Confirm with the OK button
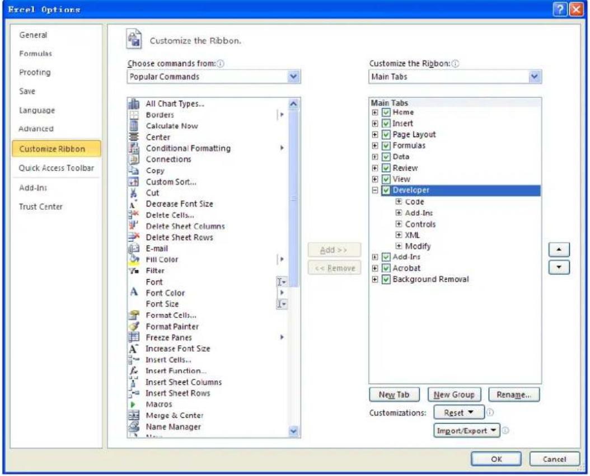Image resolution: width=590 pixels, height=476 pixels. coord(497,459)
